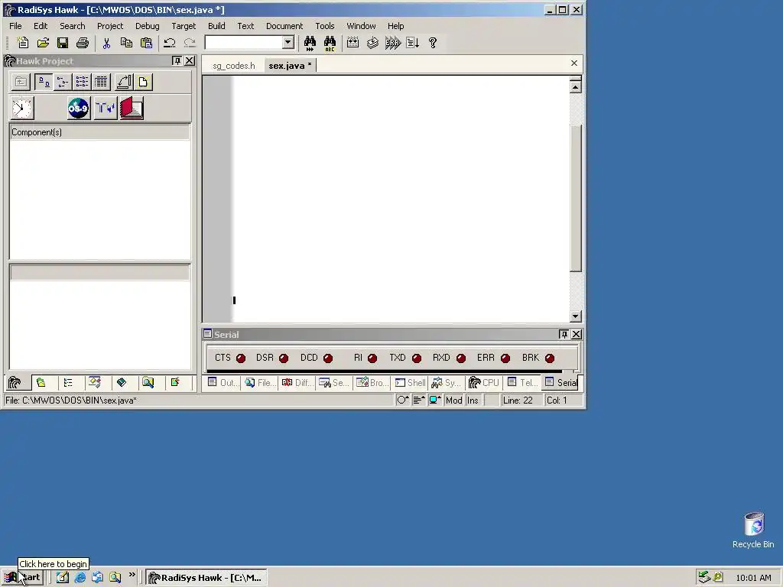Click the stacked pages build toolbar icon

click(x=372, y=43)
